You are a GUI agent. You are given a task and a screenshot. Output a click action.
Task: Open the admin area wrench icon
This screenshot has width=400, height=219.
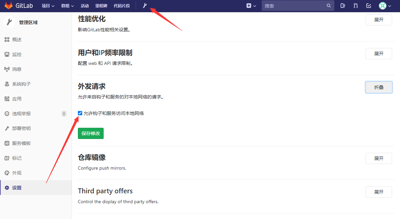[x=144, y=5]
